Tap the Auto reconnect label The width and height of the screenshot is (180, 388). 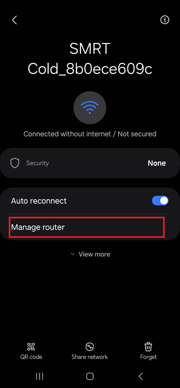coord(39,201)
